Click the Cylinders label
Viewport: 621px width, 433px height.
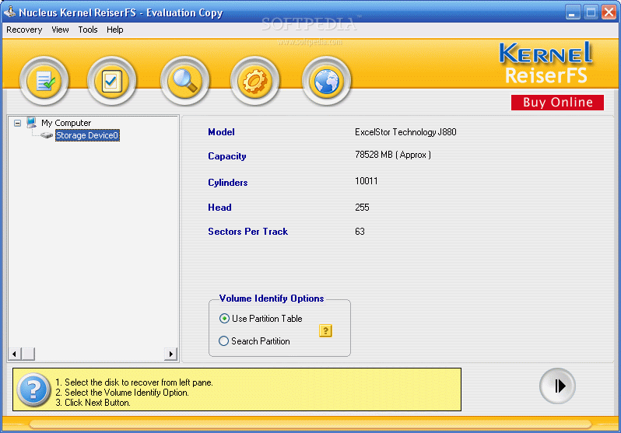228,183
